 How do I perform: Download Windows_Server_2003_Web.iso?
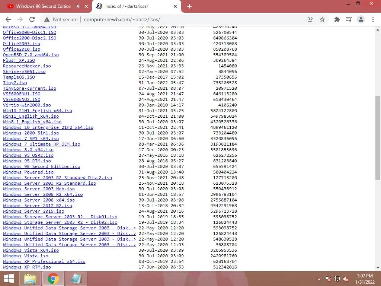pyautogui.click(x=39, y=189)
